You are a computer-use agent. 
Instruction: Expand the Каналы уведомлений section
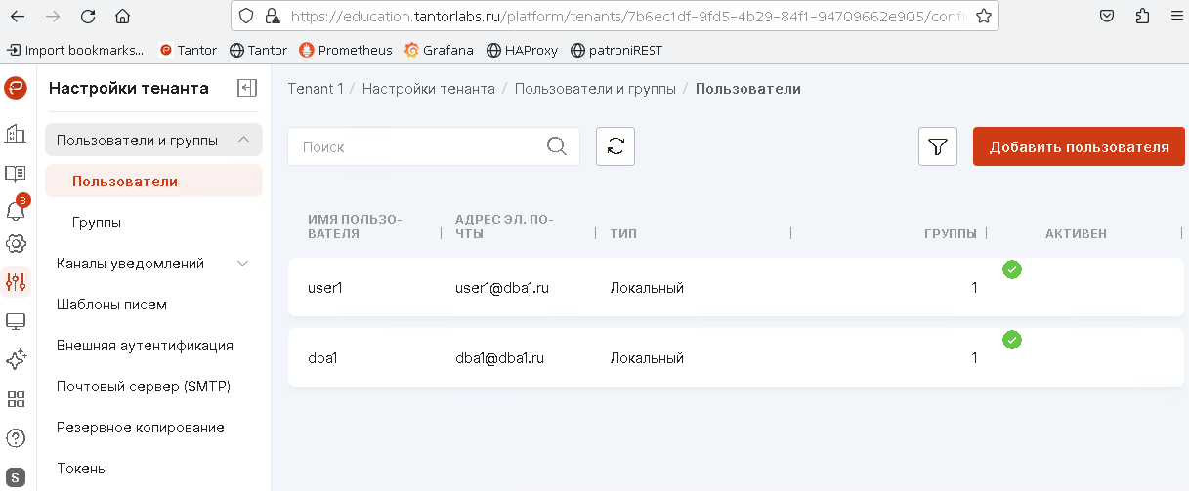click(x=243, y=264)
